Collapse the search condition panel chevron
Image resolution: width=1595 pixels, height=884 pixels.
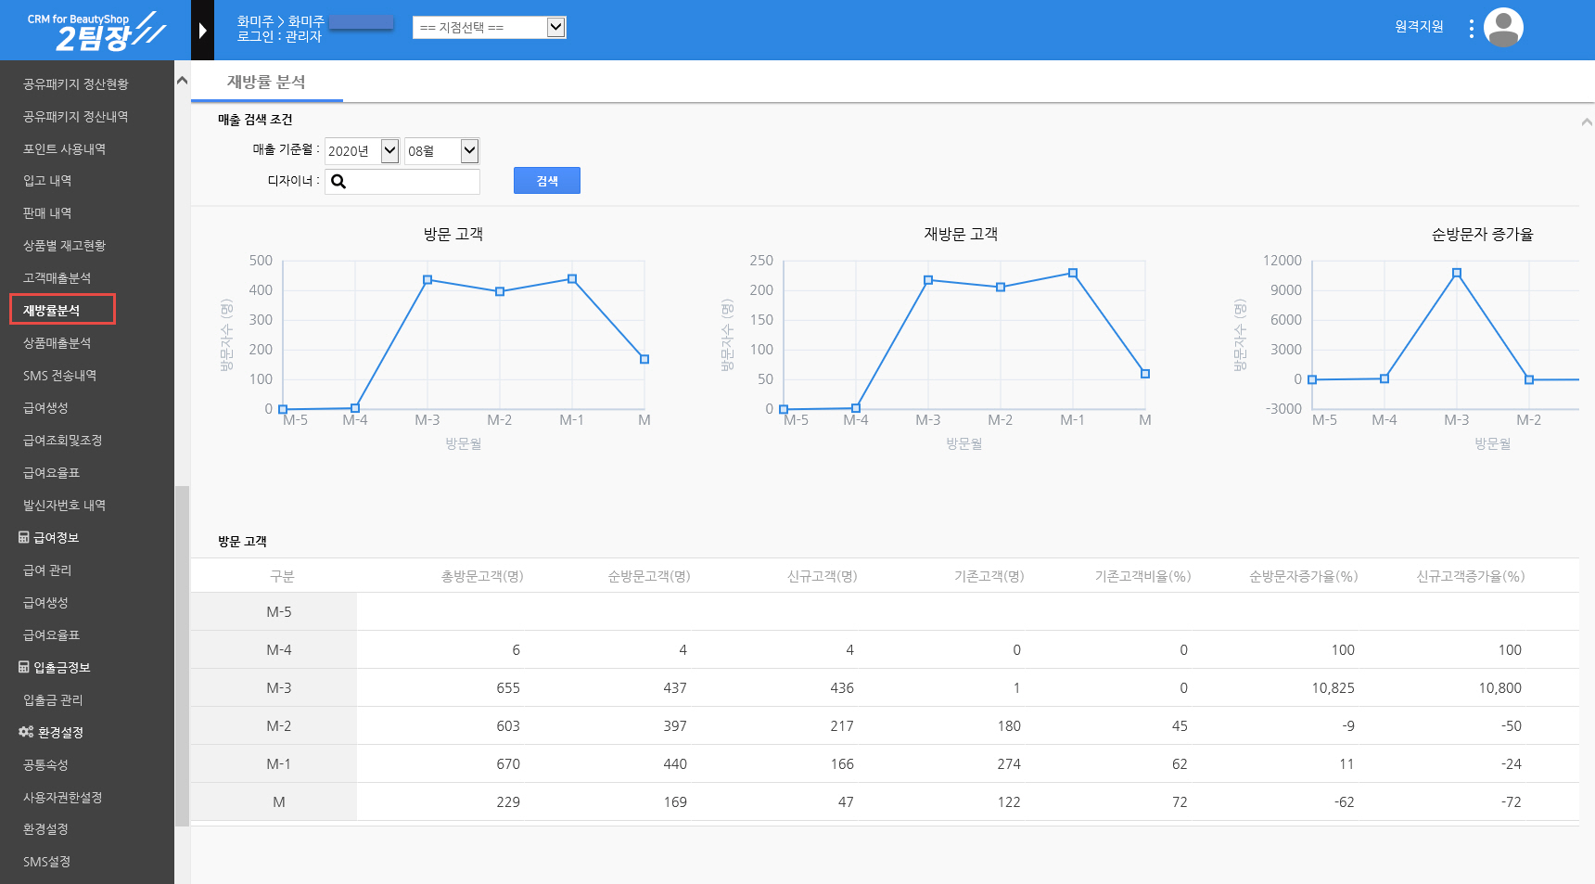tap(1587, 122)
